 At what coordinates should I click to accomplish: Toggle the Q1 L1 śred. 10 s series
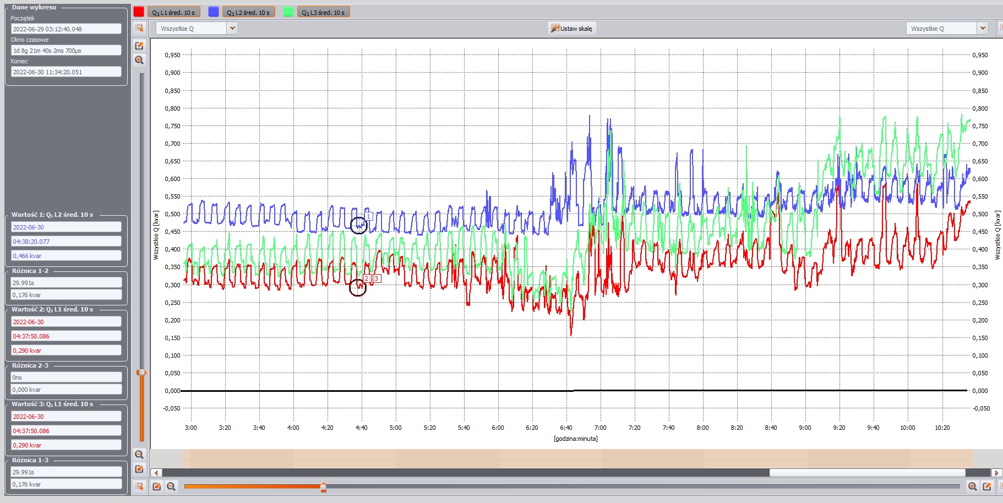[173, 12]
